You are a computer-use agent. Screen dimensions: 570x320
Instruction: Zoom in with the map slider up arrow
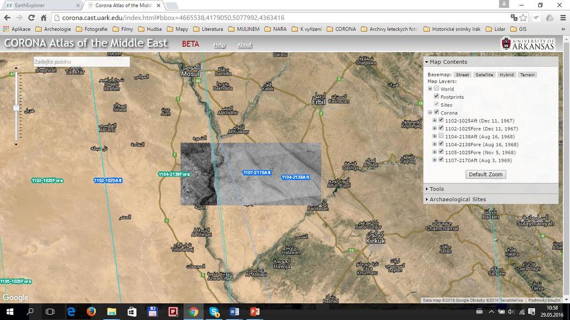point(16,68)
